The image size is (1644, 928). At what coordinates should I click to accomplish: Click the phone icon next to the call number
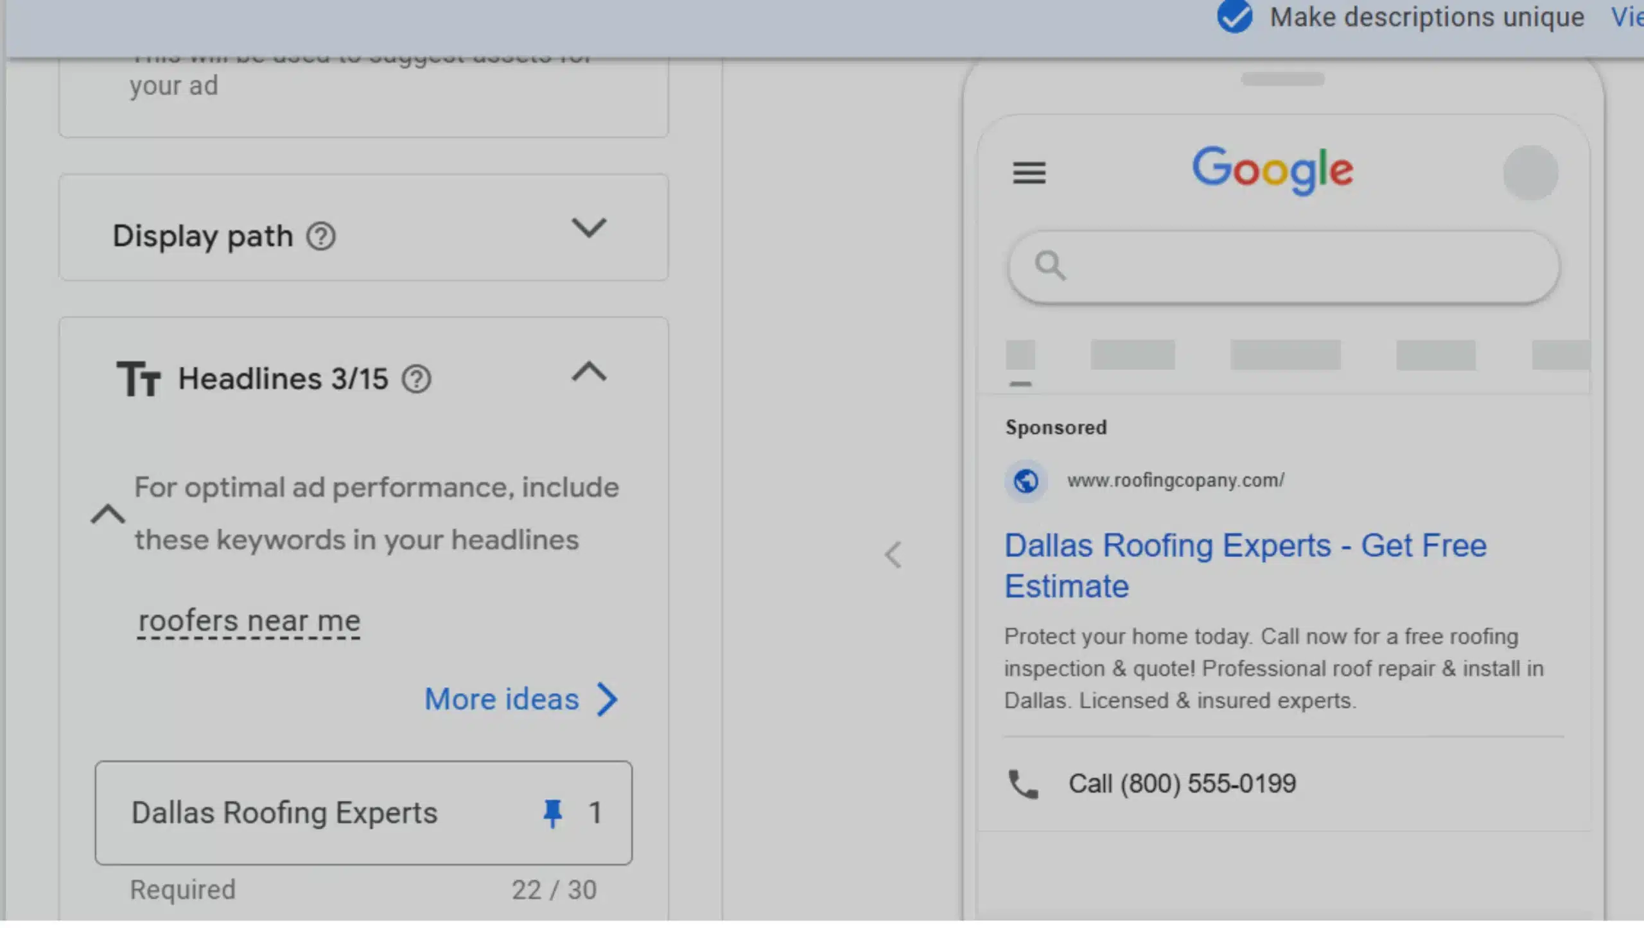click(1024, 784)
